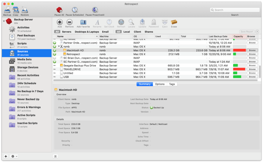Click the sidebar plus add button
The height and width of the screenshot is (162, 263).
click(x=6, y=156)
